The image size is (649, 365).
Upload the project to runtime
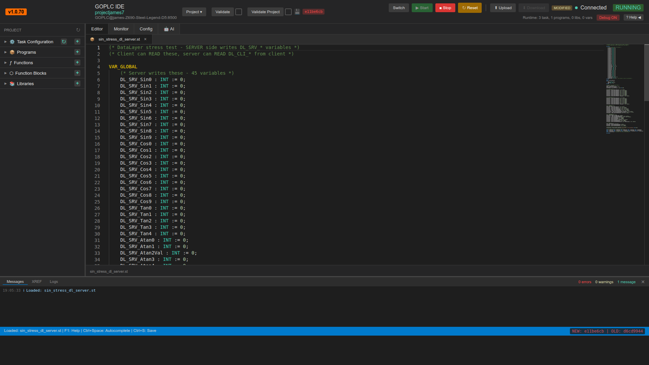click(503, 8)
